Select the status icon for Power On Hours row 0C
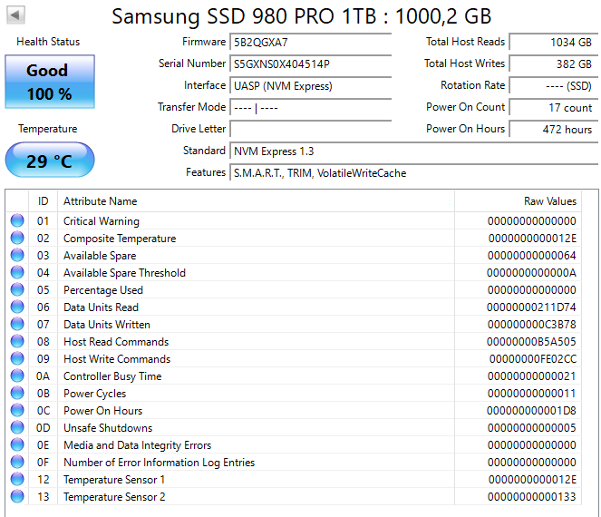The width and height of the screenshot is (601, 517). point(17,410)
